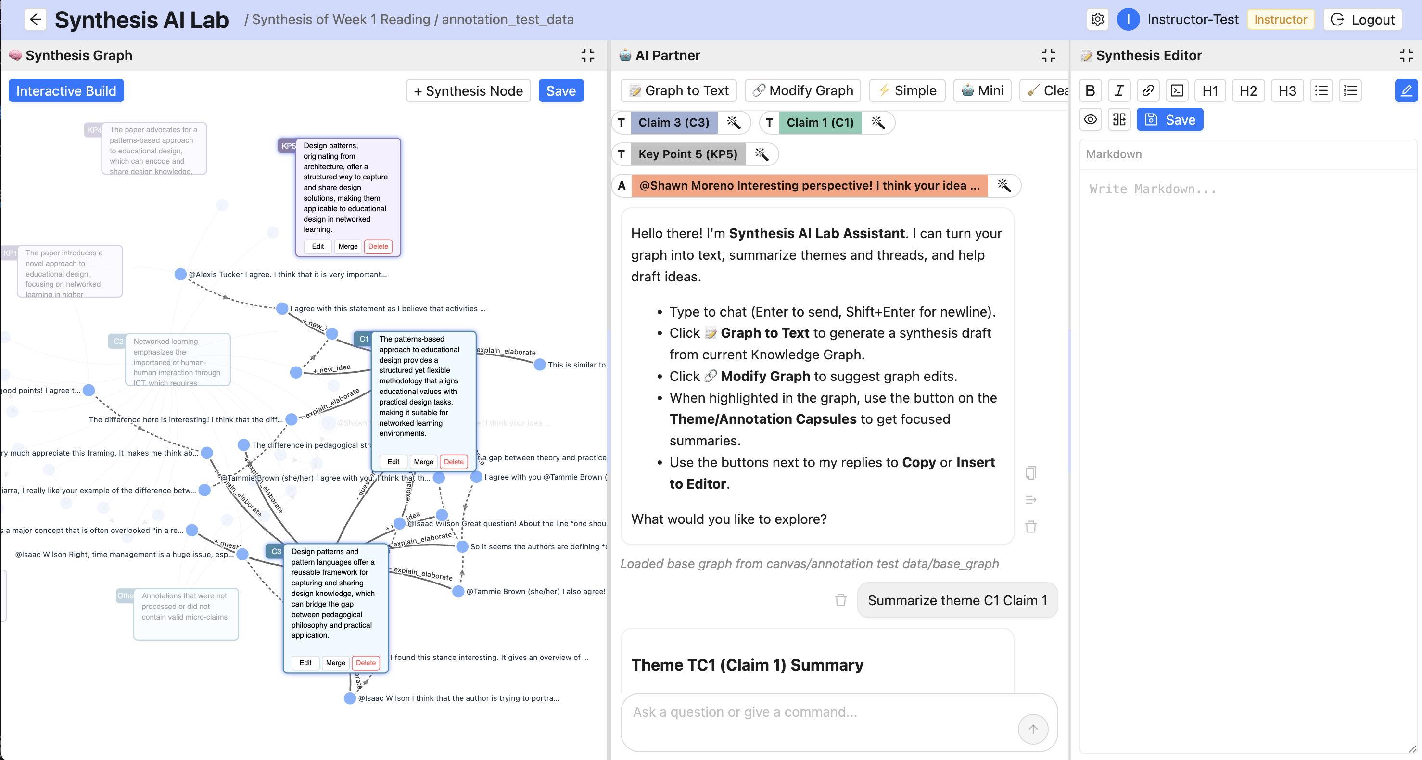Select the KP4 graph node
This screenshot has height=760, width=1422.
point(153,149)
